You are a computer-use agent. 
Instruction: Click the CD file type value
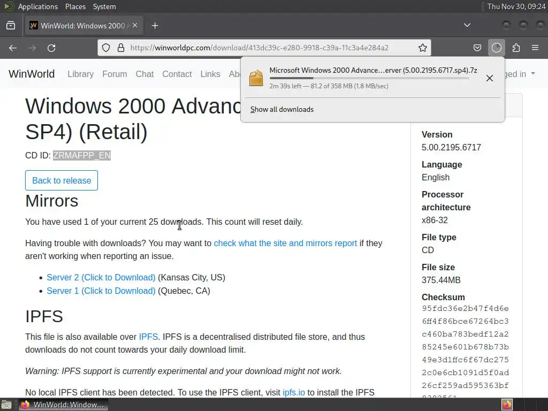[x=428, y=250]
